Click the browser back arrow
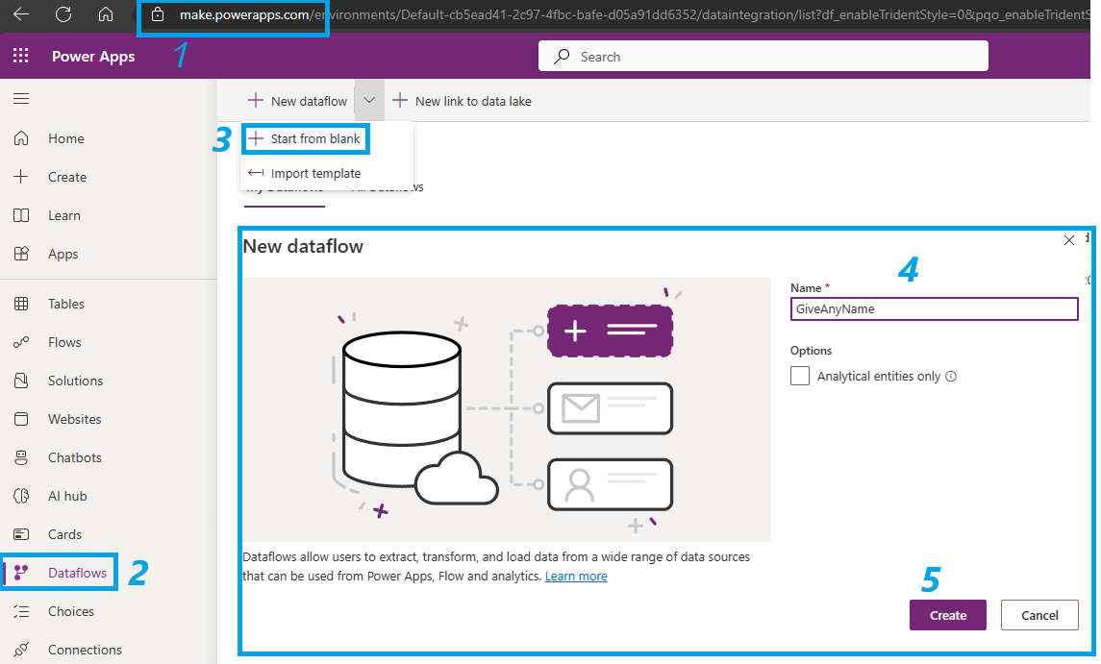 (x=21, y=14)
